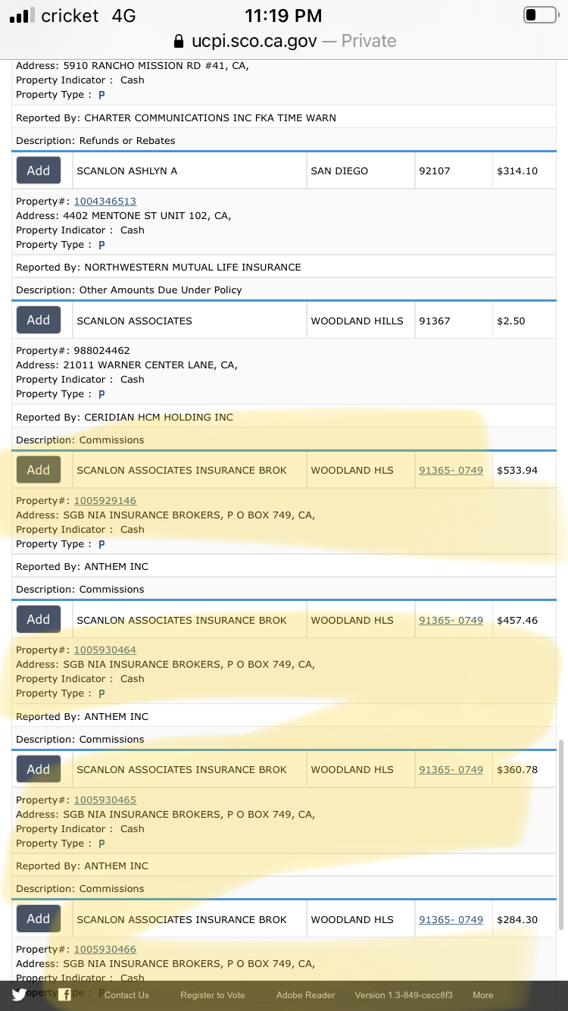The image size is (568, 1011).
Task: Open the Facebook icon in footer
Action: coord(65,995)
